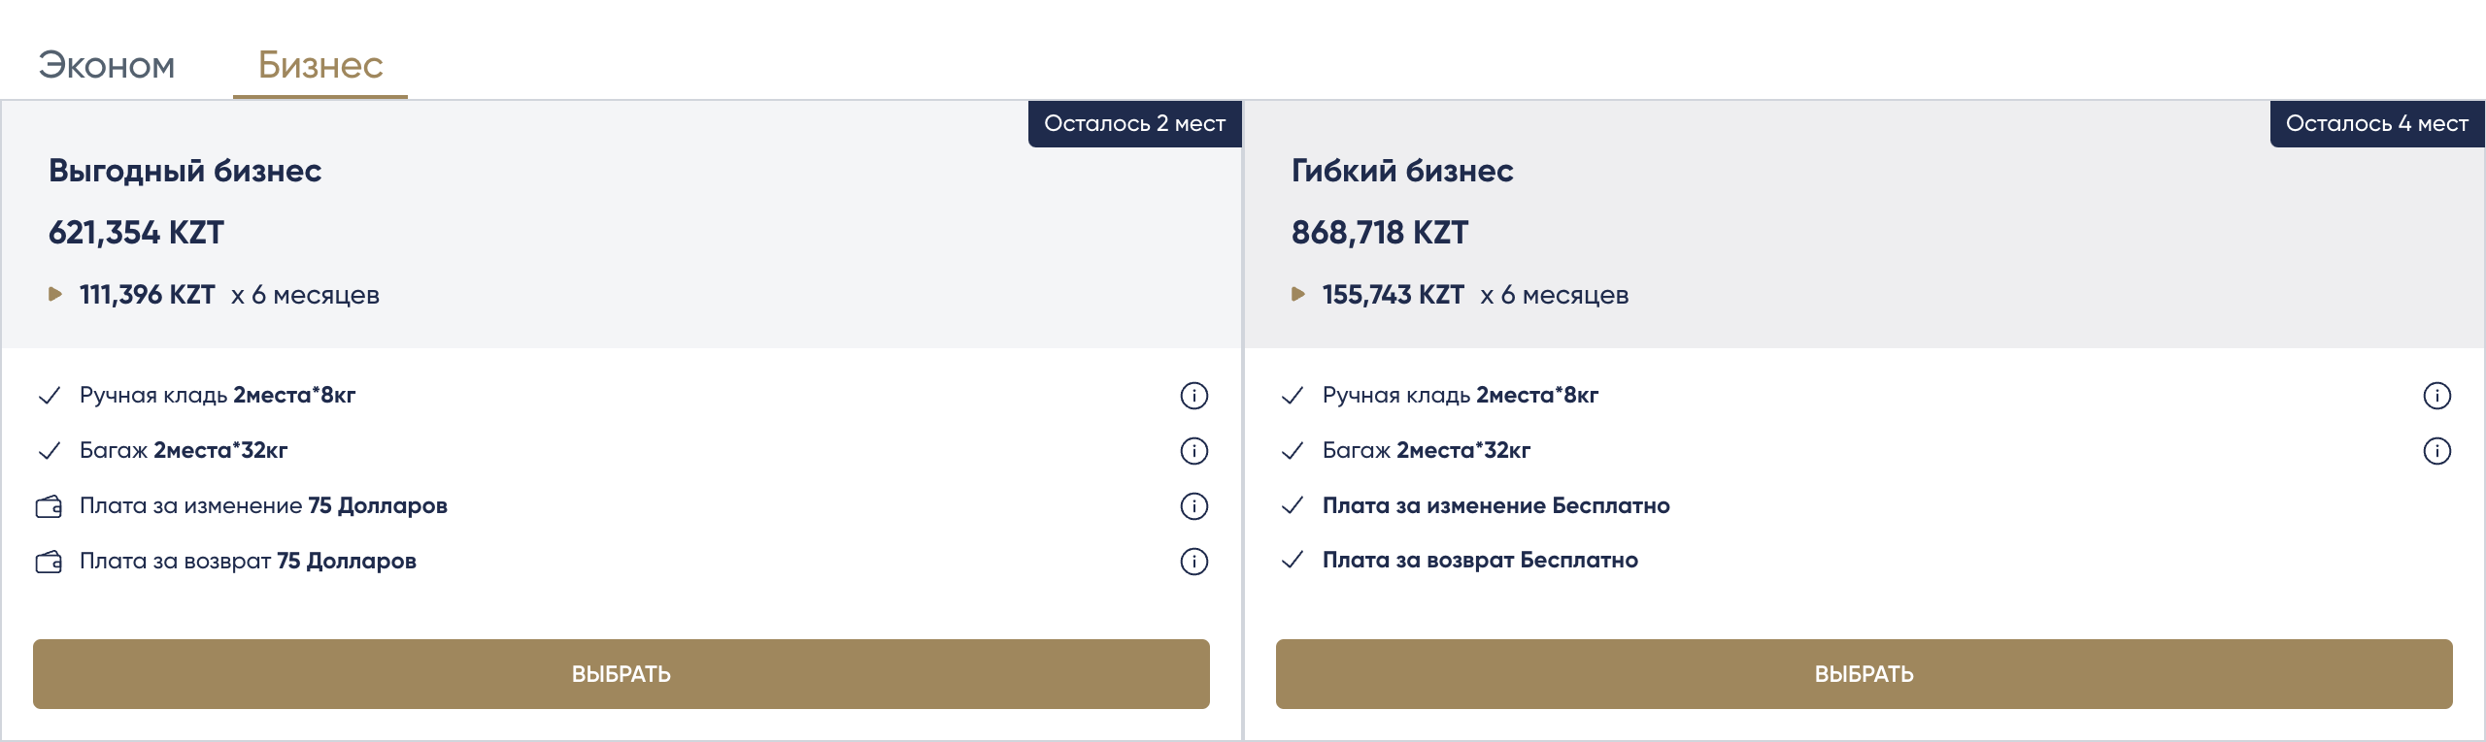Image resolution: width=2486 pixels, height=742 pixels.
Task: Click wallet icon beside Плата за возврат
Action: (x=49, y=562)
